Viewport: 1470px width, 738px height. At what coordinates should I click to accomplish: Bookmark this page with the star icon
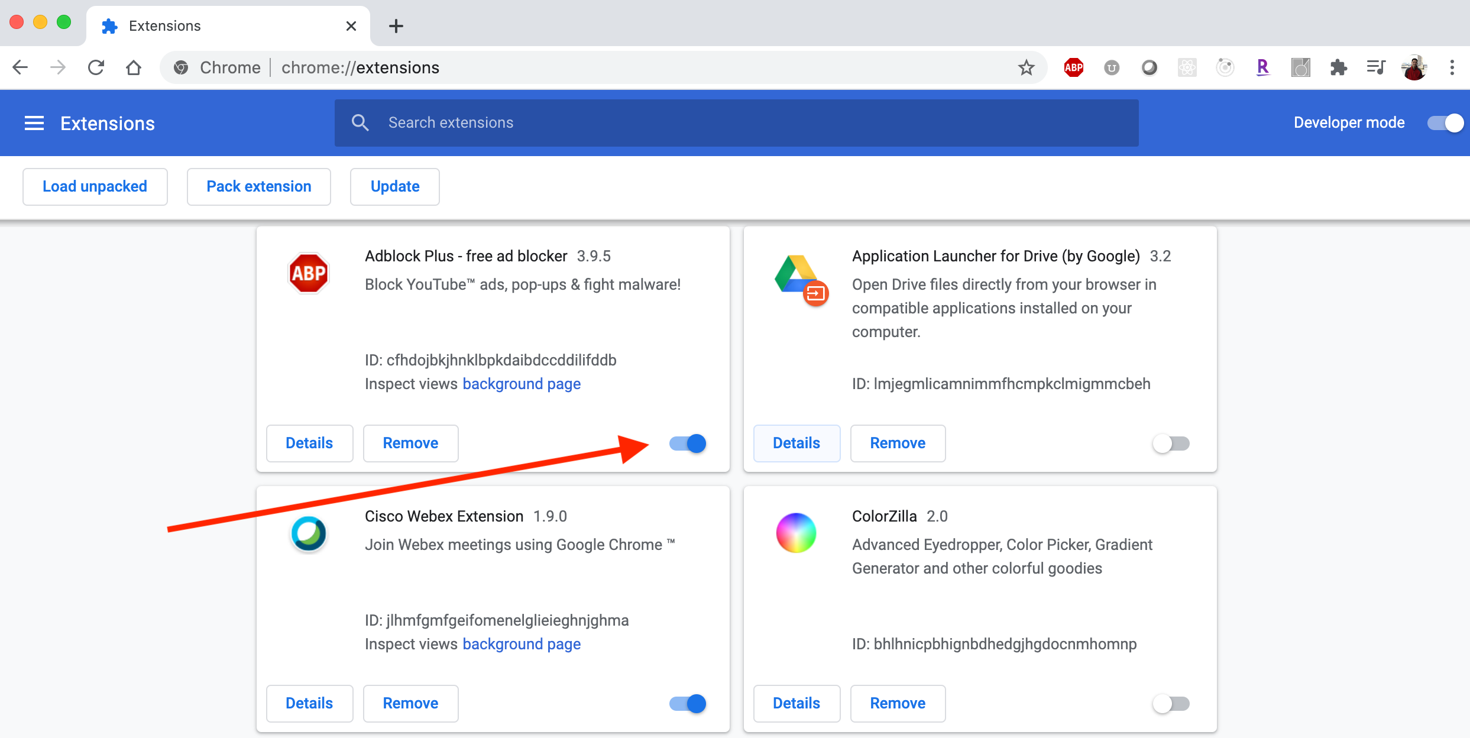point(1027,67)
